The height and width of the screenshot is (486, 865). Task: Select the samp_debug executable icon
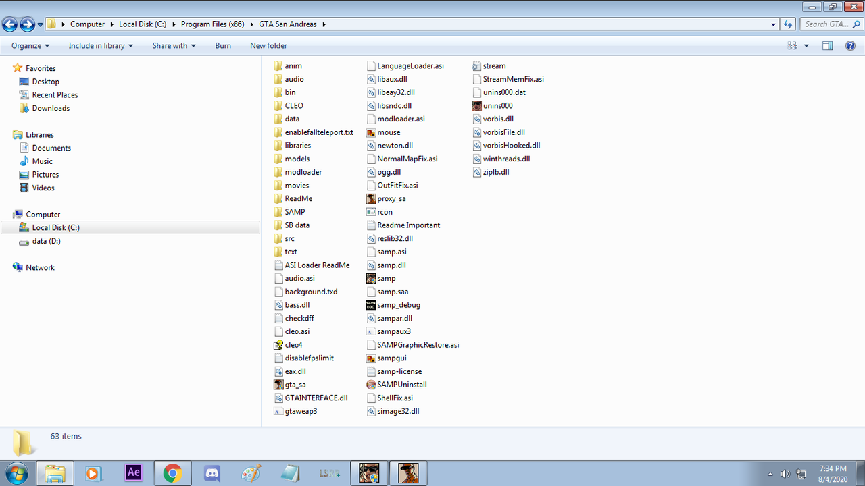(371, 305)
